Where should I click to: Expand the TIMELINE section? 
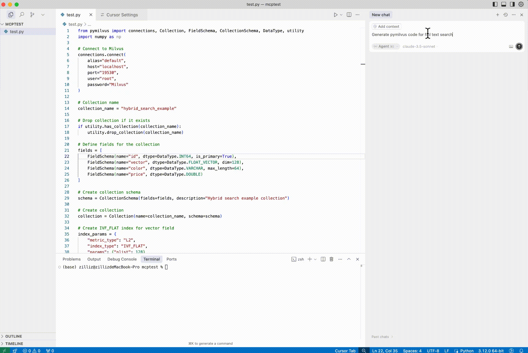(x=14, y=344)
